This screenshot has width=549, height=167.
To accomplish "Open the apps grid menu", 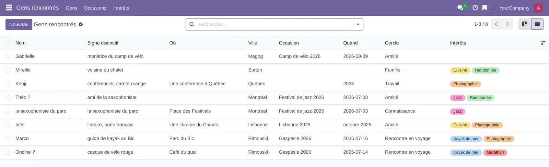I will (x=9, y=8).
